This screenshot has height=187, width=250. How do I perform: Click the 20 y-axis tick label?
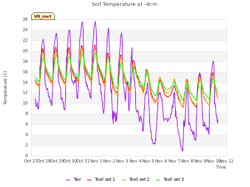coord(25,51)
